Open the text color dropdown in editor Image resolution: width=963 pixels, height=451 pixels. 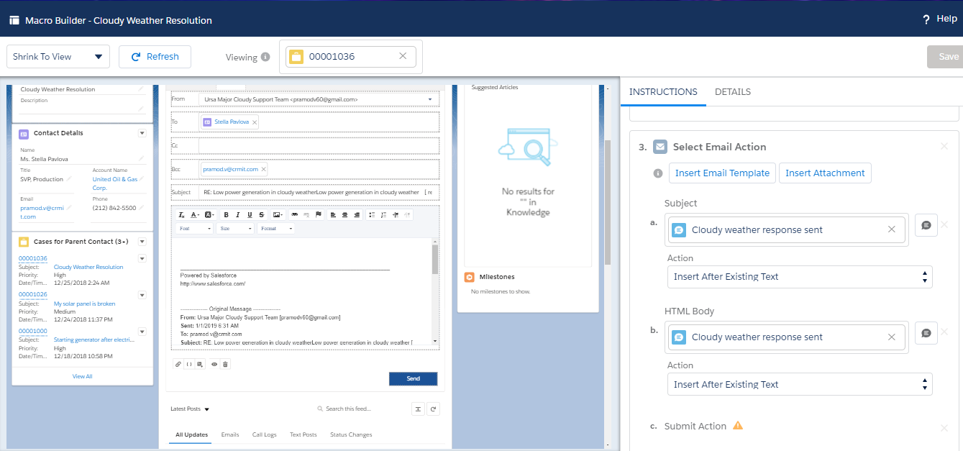click(x=196, y=214)
